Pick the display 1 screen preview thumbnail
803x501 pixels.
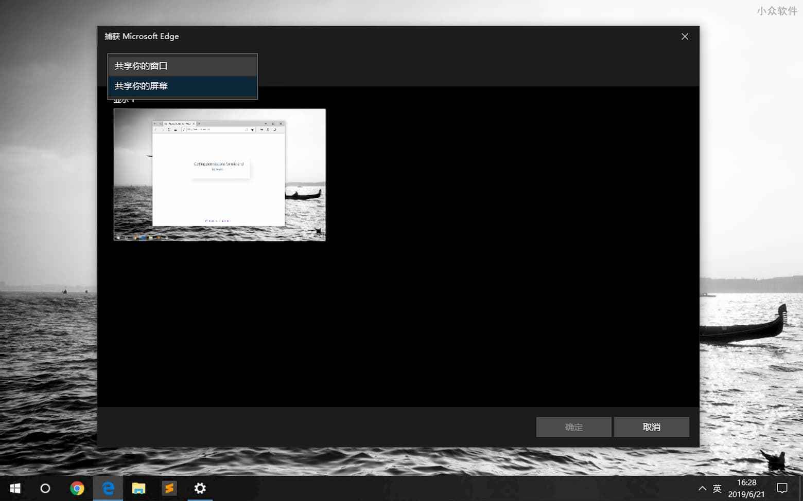(x=219, y=175)
